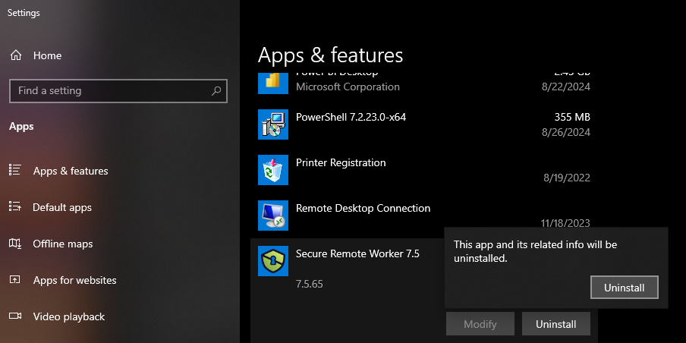Image resolution: width=686 pixels, height=343 pixels.
Task: Click the Settings window title
Action: [x=24, y=13]
